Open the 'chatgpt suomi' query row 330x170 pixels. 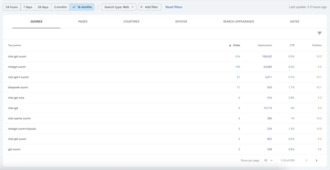pos(165,67)
